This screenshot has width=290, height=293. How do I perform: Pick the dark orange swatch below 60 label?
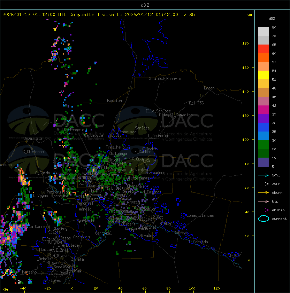click(x=264, y=57)
